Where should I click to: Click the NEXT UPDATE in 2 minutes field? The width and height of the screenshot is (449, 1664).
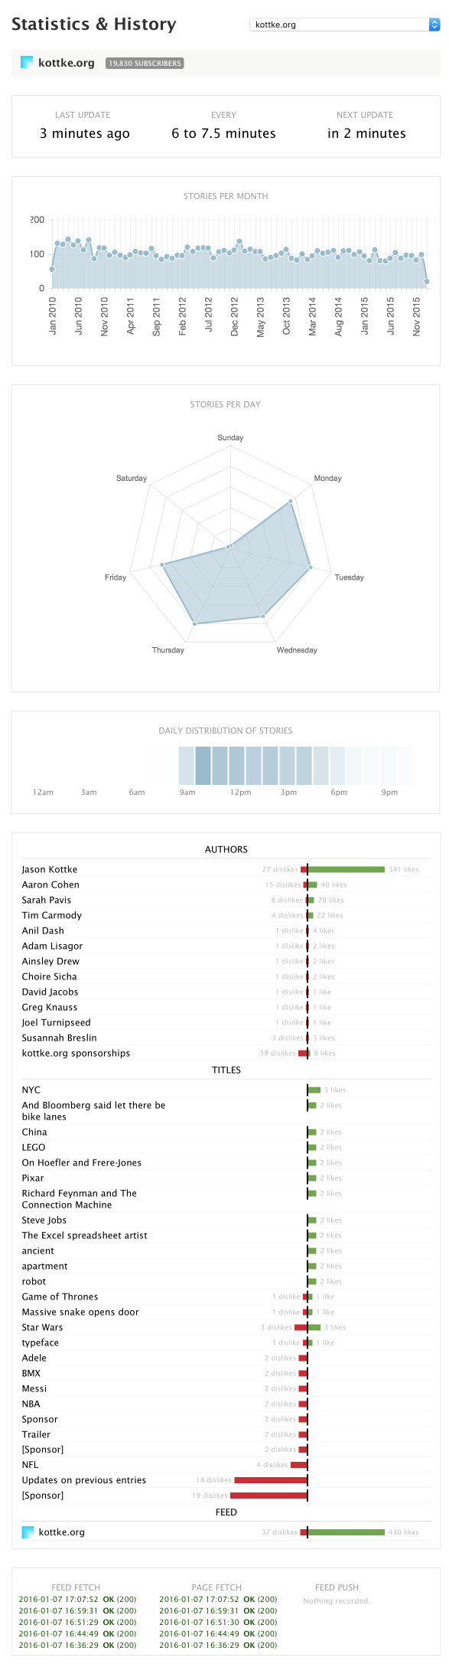pyautogui.click(x=365, y=133)
